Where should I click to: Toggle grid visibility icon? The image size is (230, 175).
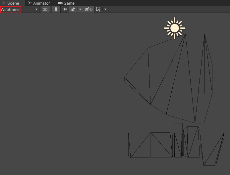click(98, 9)
